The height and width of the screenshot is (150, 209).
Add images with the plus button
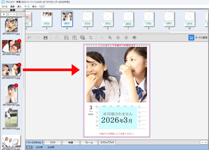coord(4,14)
